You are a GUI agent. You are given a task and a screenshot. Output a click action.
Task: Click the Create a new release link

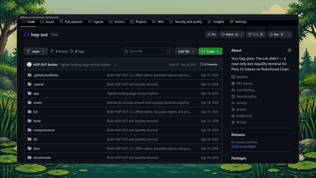(x=243, y=146)
